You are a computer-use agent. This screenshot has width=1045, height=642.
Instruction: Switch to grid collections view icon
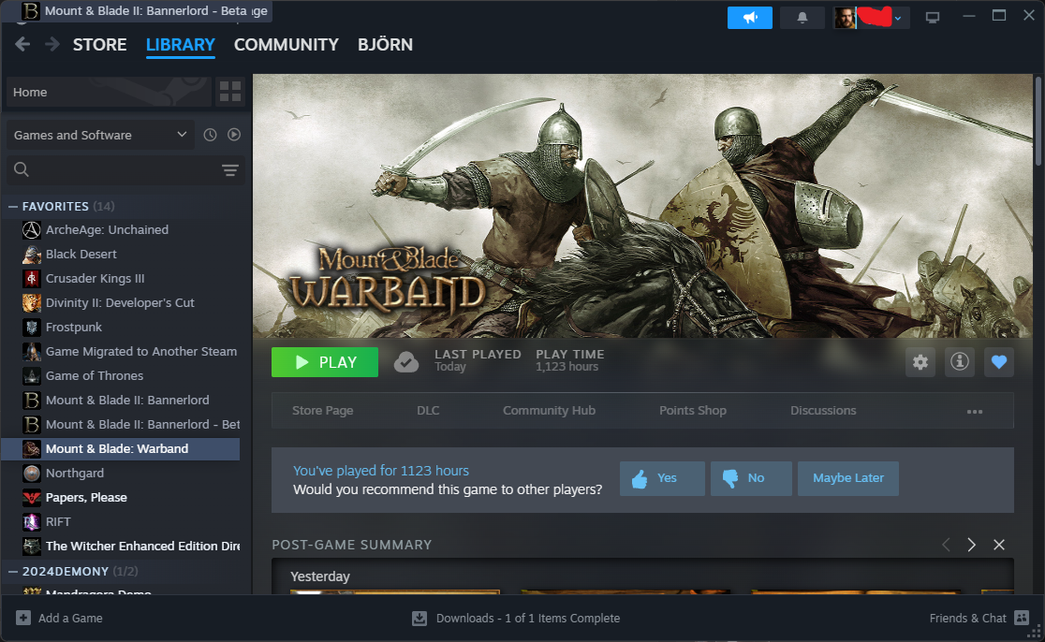click(x=230, y=92)
